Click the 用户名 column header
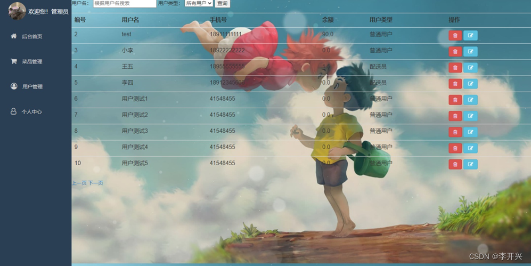The height and width of the screenshot is (266, 531). tap(130, 20)
